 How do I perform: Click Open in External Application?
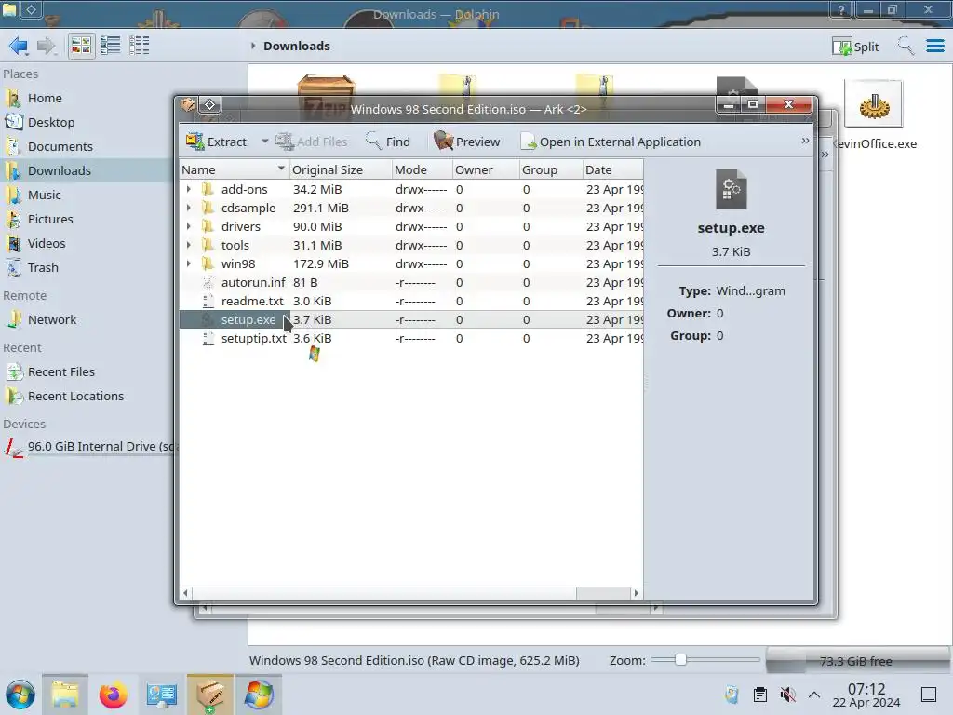[611, 142]
